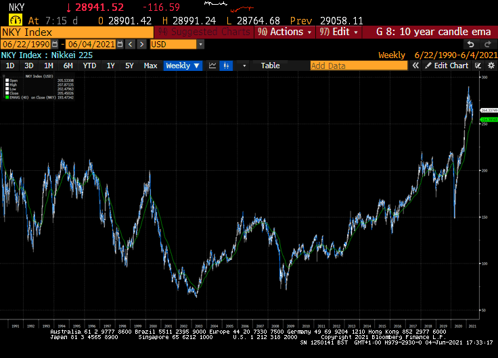Toggle Close series swatch in legend
The height and width of the screenshot is (358, 498).
click(7, 93)
